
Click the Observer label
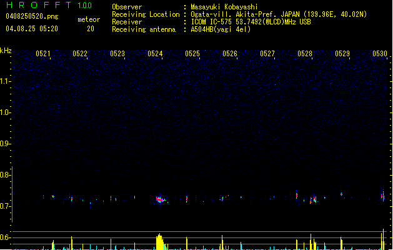pyautogui.click(x=127, y=7)
